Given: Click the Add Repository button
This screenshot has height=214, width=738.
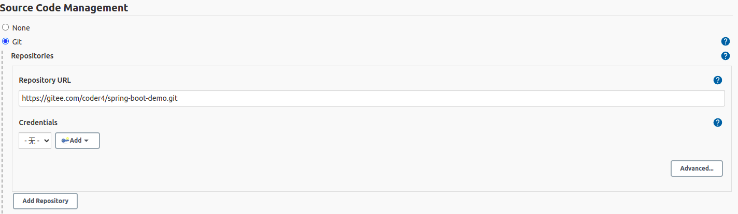Looking at the screenshot, I should tap(45, 201).
